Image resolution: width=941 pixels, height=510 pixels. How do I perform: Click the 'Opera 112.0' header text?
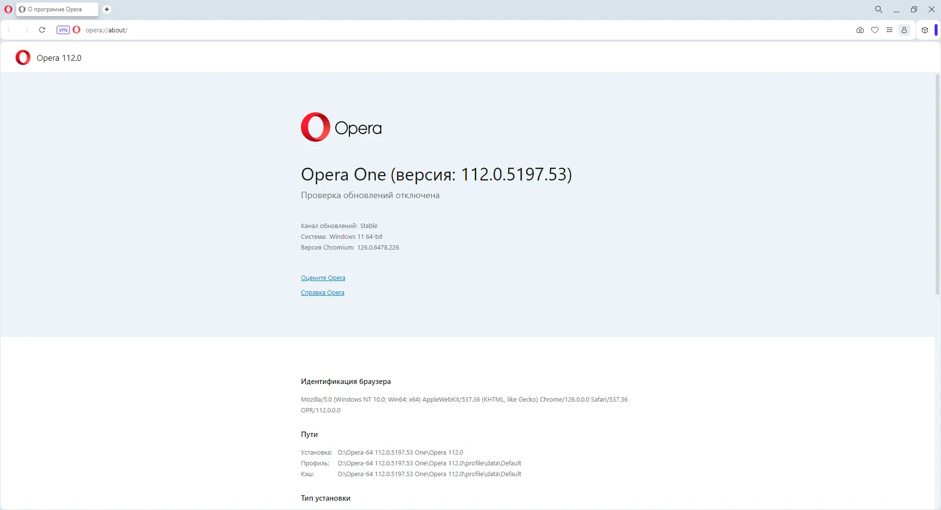tap(59, 58)
